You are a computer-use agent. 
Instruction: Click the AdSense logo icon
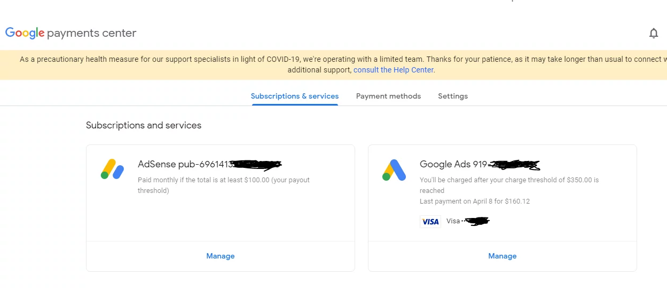tap(112, 169)
